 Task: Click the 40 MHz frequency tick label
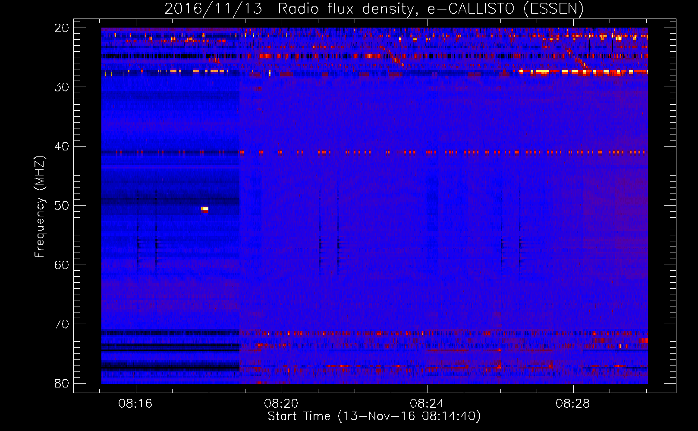pyautogui.click(x=62, y=147)
